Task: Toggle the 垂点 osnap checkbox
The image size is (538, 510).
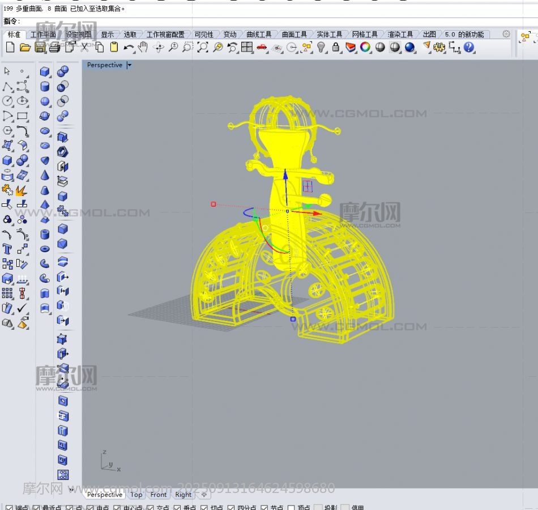Action: [177, 507]
